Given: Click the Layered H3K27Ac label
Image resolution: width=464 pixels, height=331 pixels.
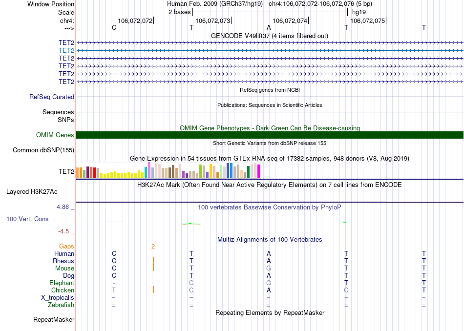Looking at the screenshot, I should coord(32,192).
